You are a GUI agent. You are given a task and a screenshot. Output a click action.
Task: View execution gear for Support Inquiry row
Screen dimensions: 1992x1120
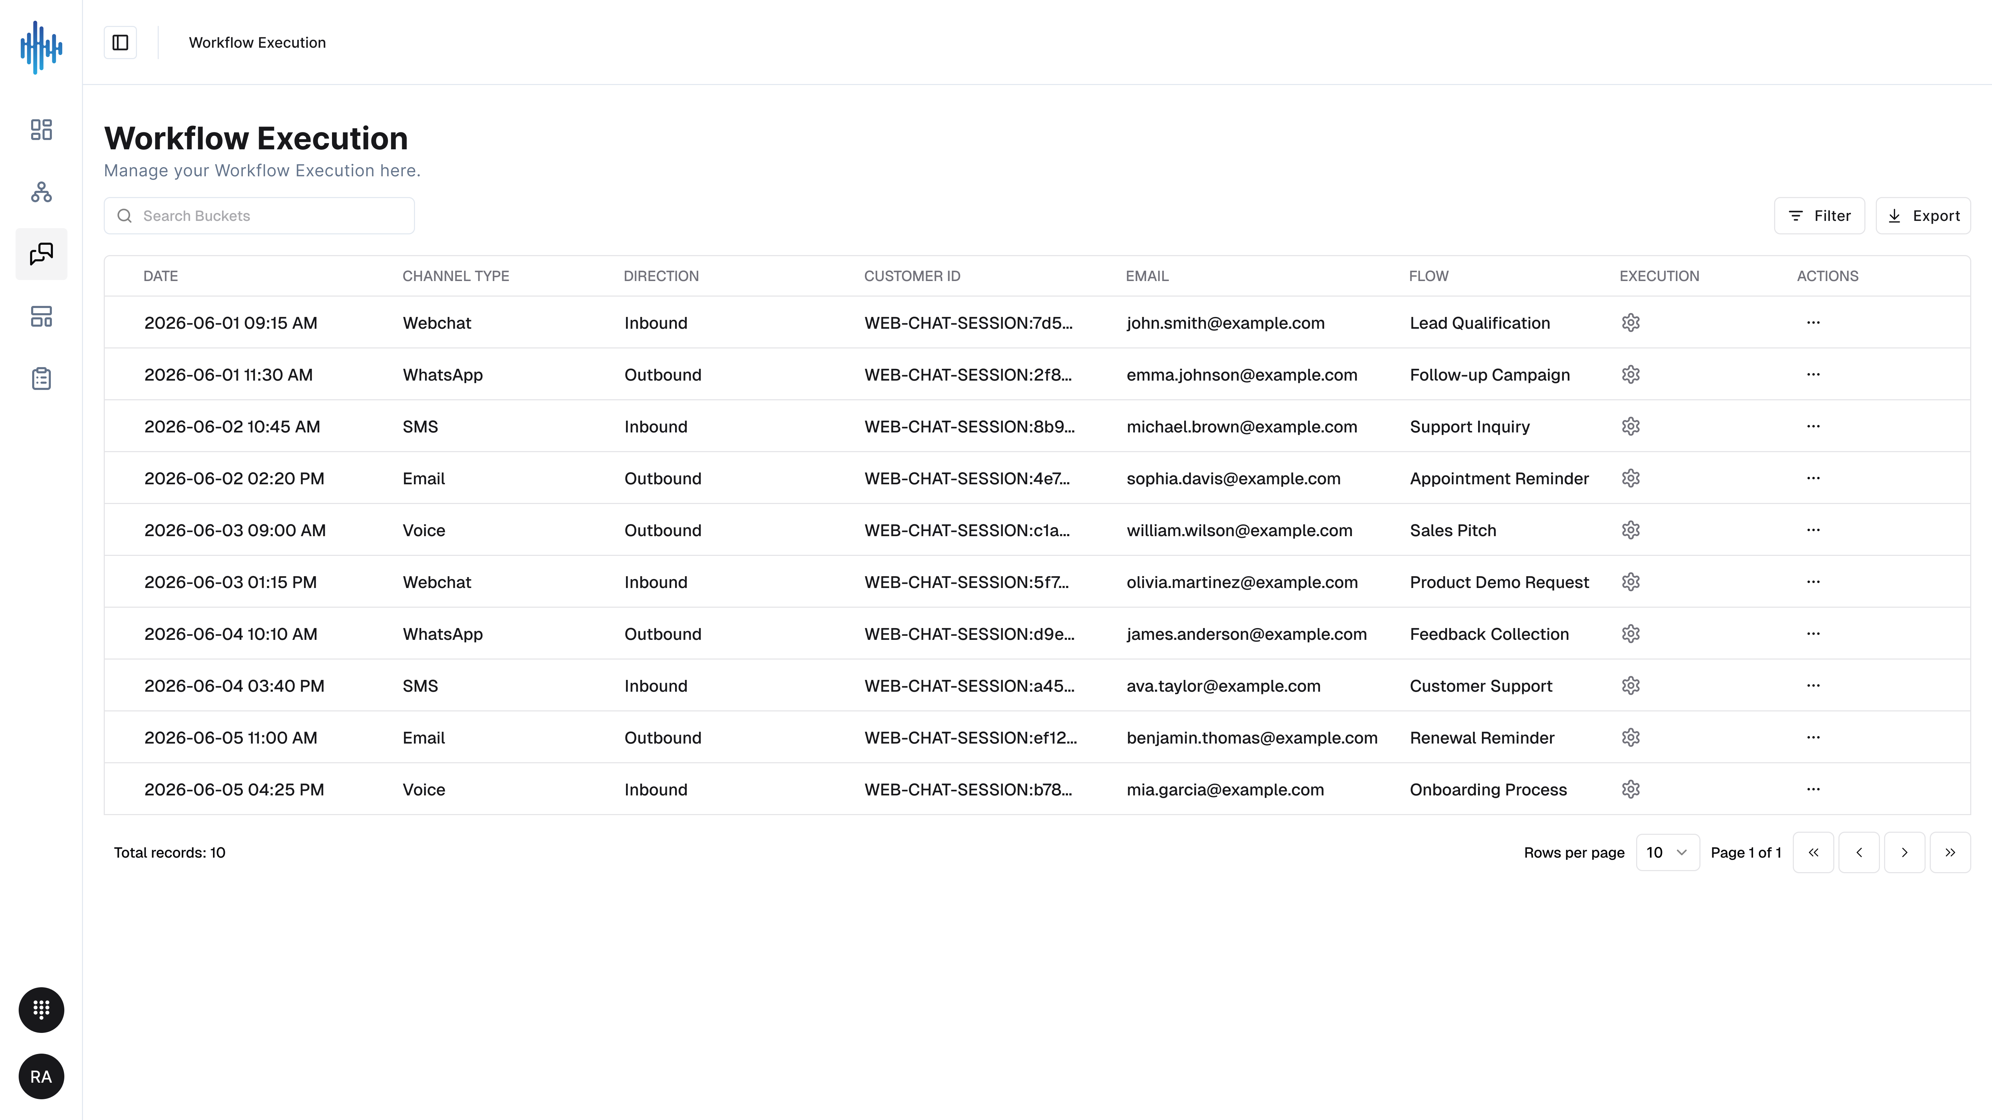click(1631, 426)
